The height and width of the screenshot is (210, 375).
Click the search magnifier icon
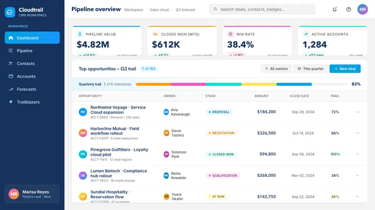tap(215, 9)
